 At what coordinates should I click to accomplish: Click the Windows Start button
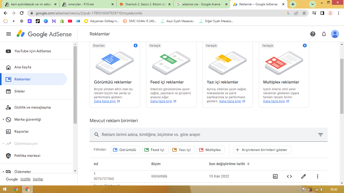tap(5, 189)
